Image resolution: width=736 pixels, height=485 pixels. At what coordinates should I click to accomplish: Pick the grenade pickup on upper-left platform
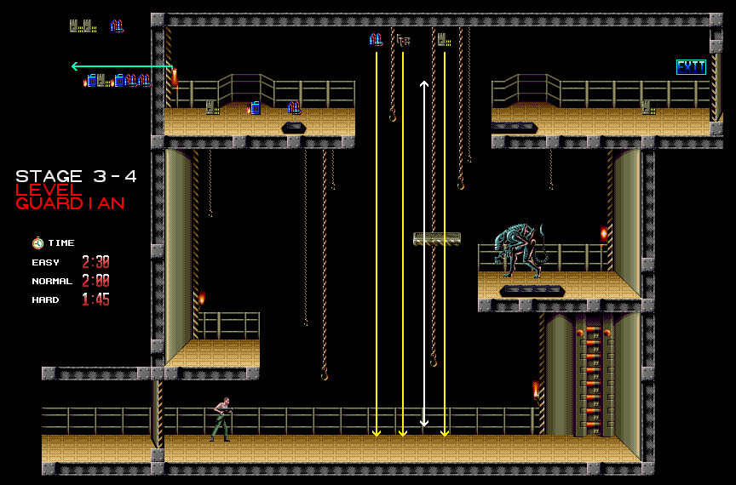pyautogui.click(x=294, y=108)
